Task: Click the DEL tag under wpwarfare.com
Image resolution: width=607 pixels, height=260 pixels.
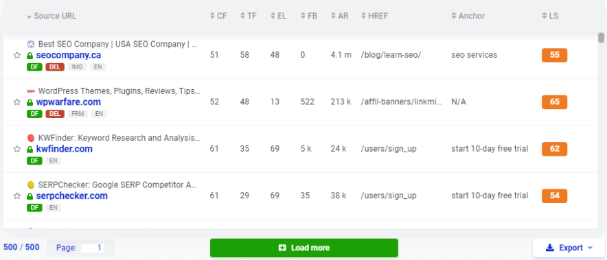Action: 55,114
